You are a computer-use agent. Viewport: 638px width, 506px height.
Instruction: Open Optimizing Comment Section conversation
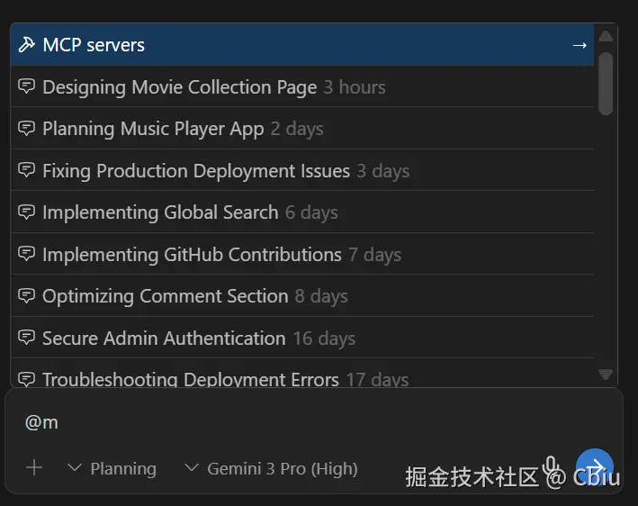coord(166,296)
